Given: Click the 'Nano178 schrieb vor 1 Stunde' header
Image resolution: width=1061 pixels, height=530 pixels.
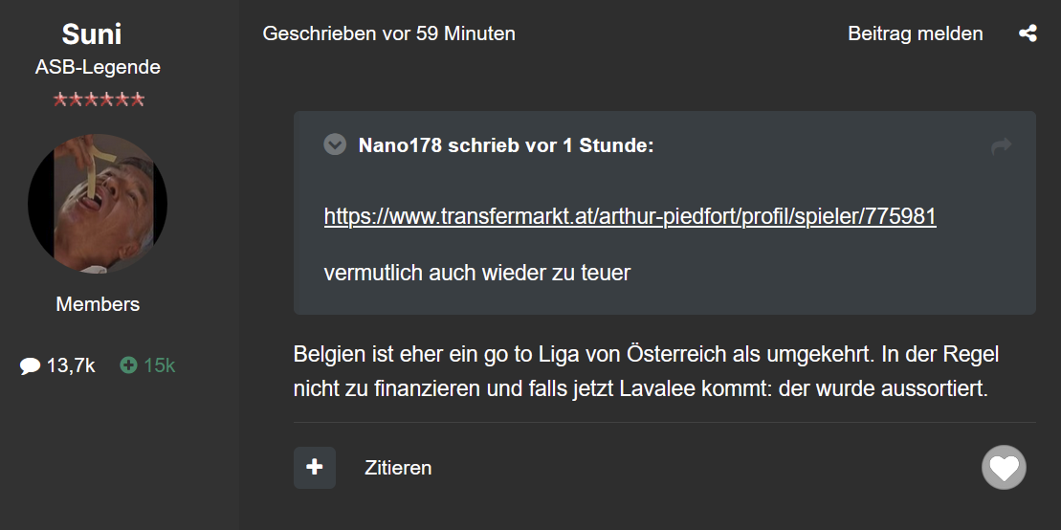Looking at the screenshot, I should tap(506, 146).
